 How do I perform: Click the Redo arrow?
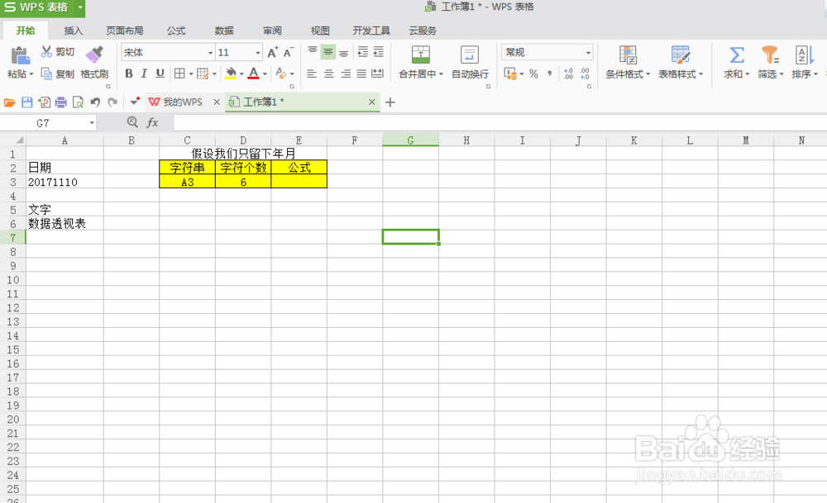(112, 102)
